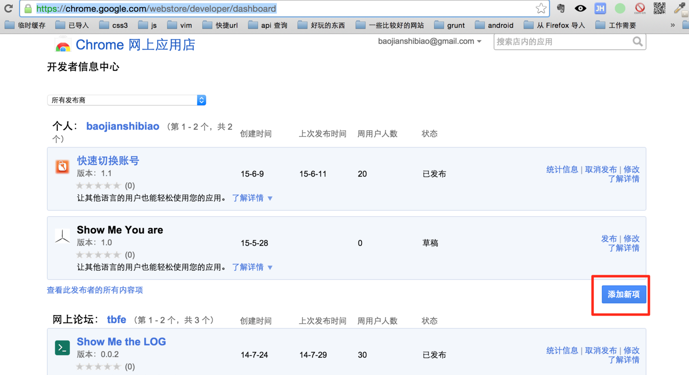Open the 从 Firefox 导入 bookmarks folder
The image size is (689, 375).
point(555,25)
